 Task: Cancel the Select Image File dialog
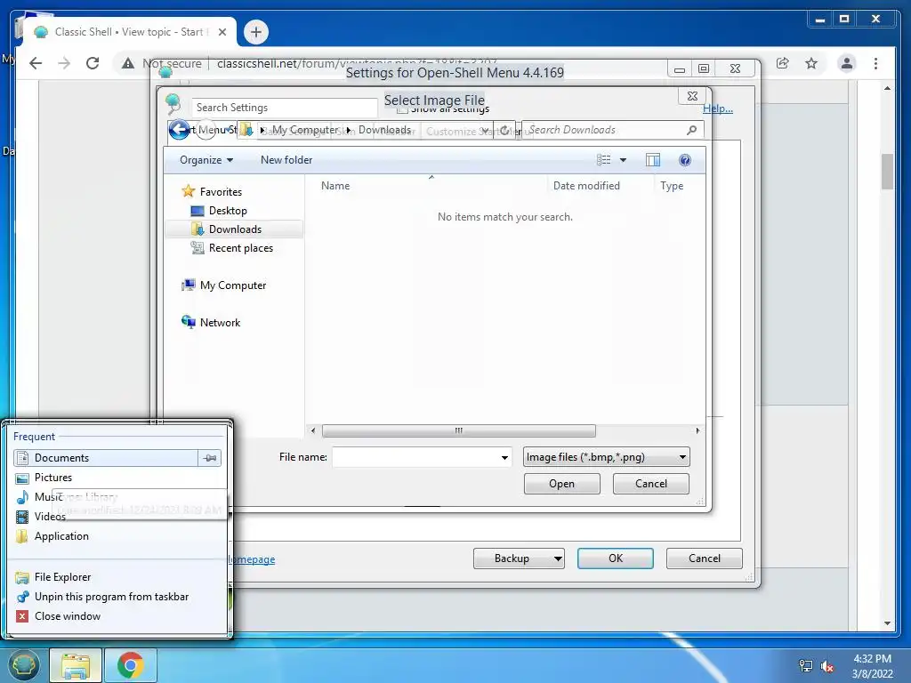pyautogui.click(x=650, y=484)
